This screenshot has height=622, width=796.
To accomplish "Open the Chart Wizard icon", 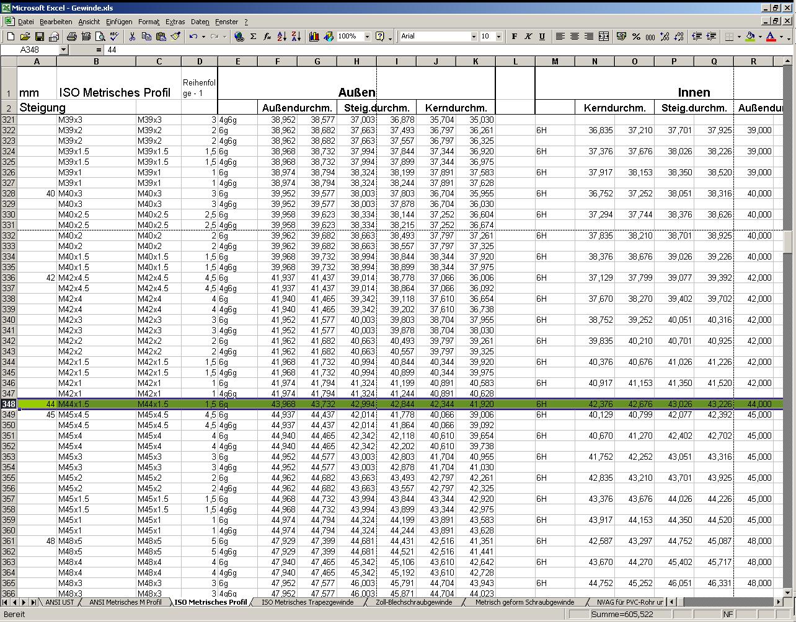I will pyautogui.click(x=314, y=37).
